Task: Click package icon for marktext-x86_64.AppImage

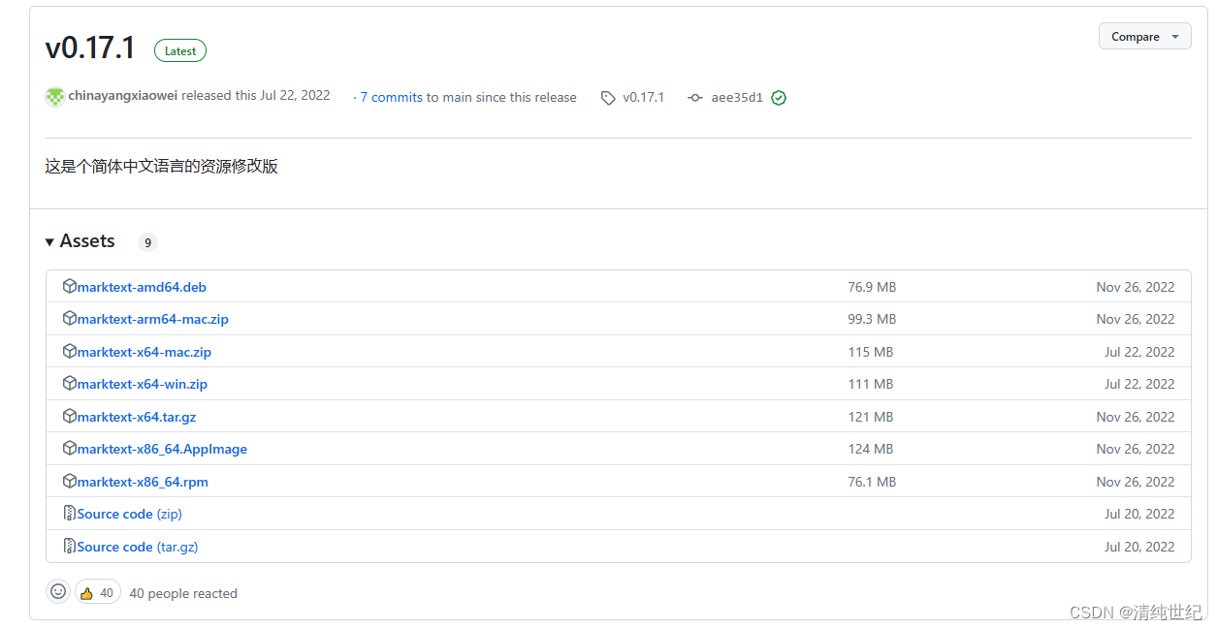Action: (x=70, y=448)
